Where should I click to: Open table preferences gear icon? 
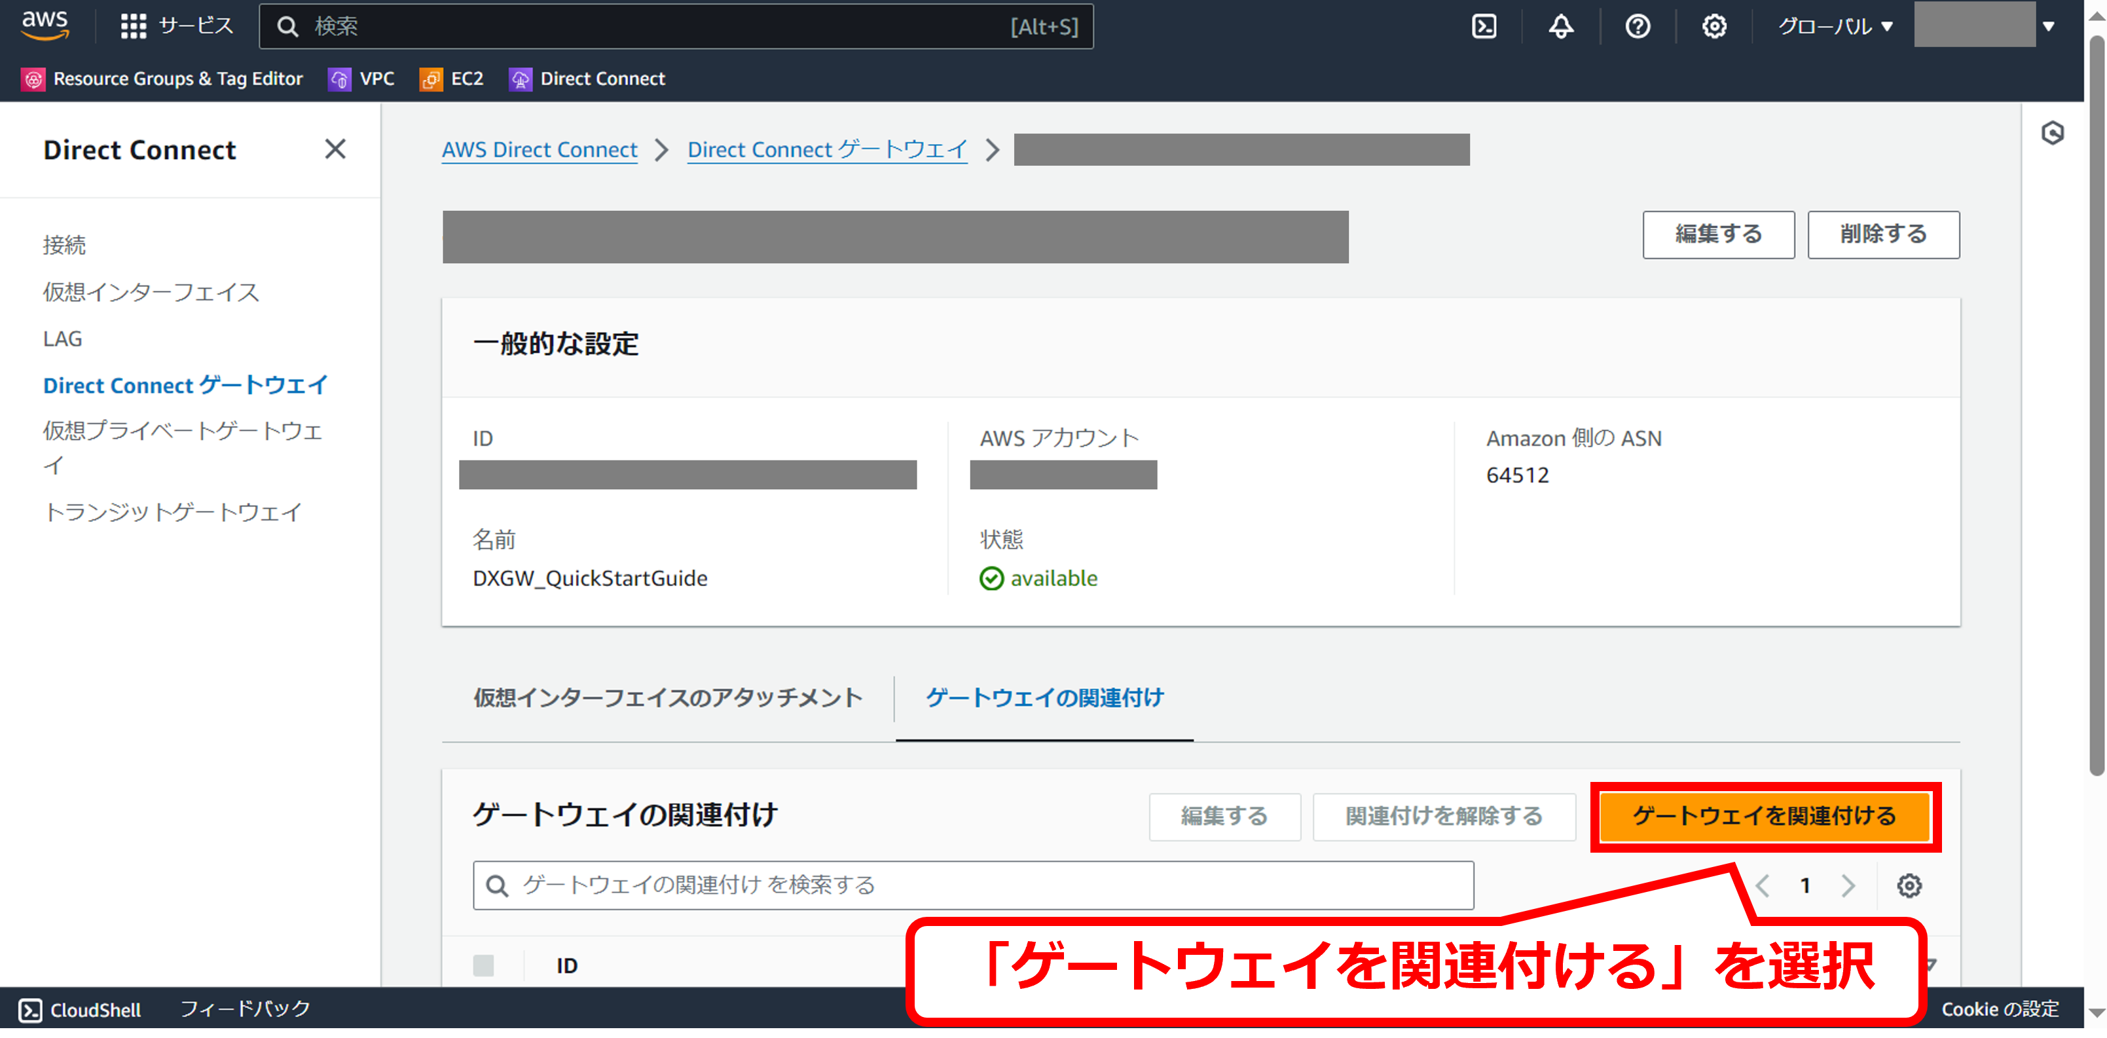coord(1909,885)
